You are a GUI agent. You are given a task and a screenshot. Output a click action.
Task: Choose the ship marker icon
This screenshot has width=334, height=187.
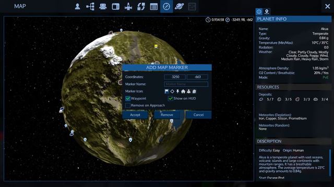click(x=188, y=91)
